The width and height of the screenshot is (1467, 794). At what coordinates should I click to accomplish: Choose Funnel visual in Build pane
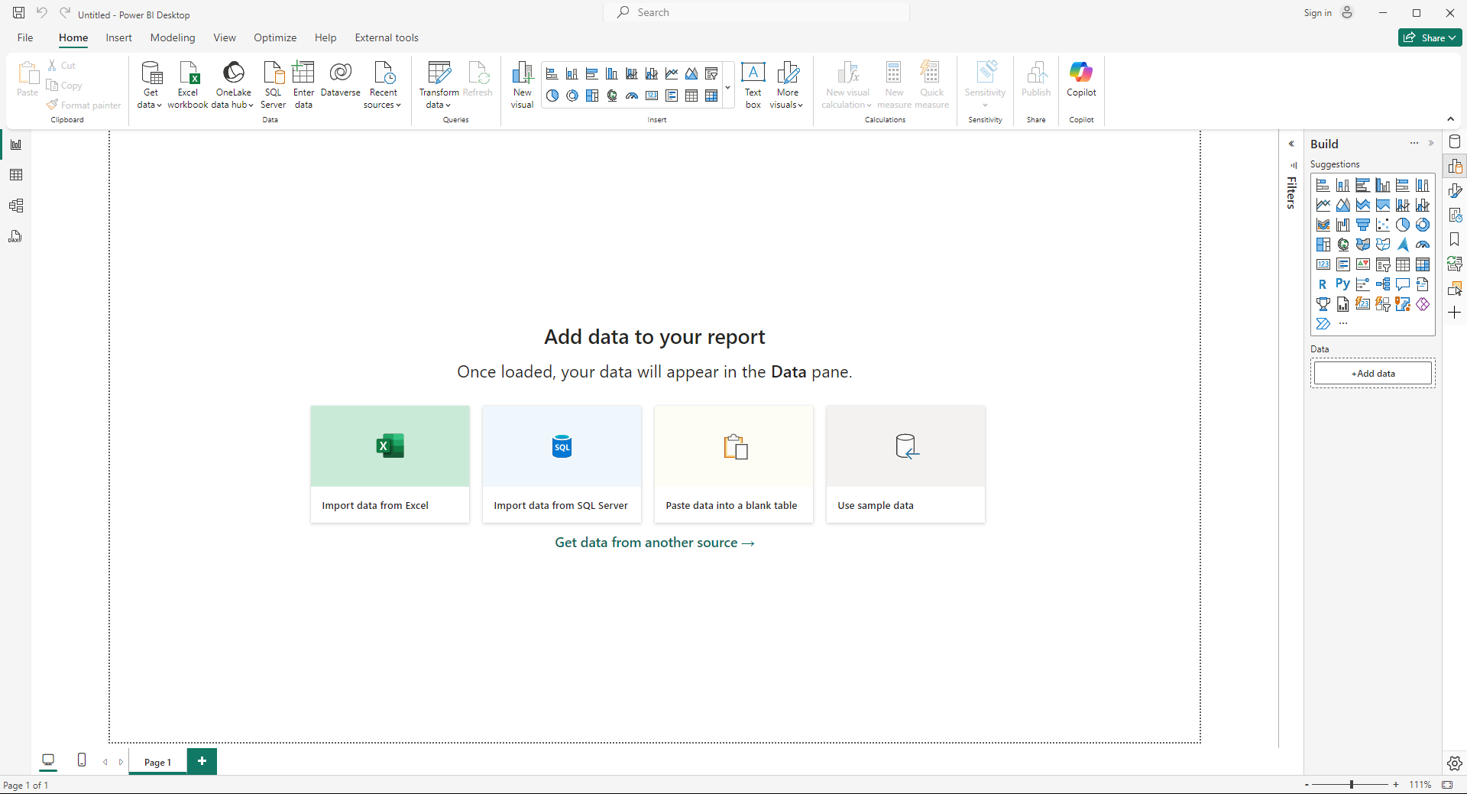coord(1363,225)
